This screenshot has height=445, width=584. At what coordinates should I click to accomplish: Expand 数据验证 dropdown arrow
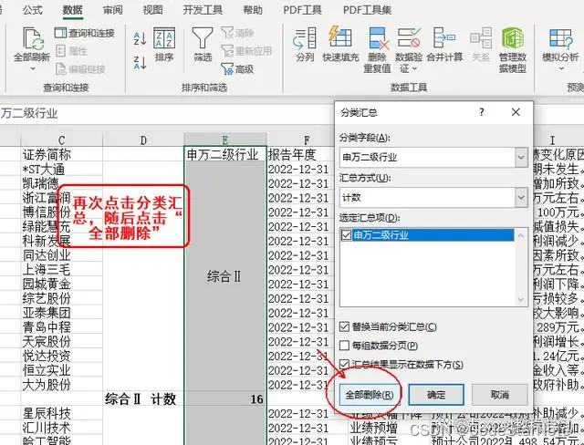(x=415, y=68)
